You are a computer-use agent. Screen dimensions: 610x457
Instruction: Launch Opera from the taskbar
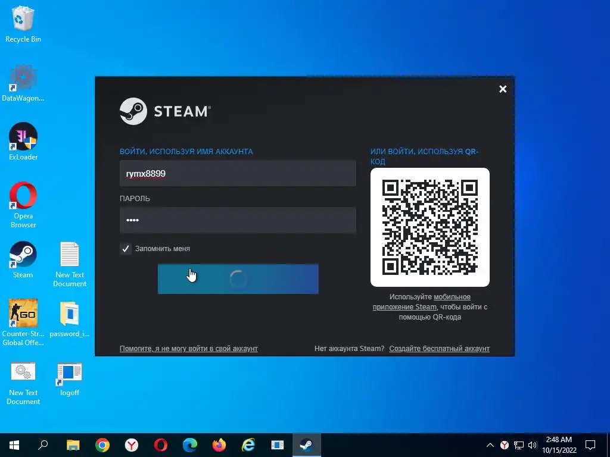(161, 445)
